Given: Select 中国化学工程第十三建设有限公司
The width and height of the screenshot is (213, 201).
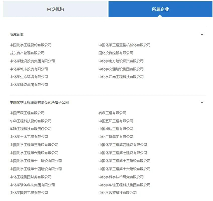Looking at the screenshot, I should [124, 161].
